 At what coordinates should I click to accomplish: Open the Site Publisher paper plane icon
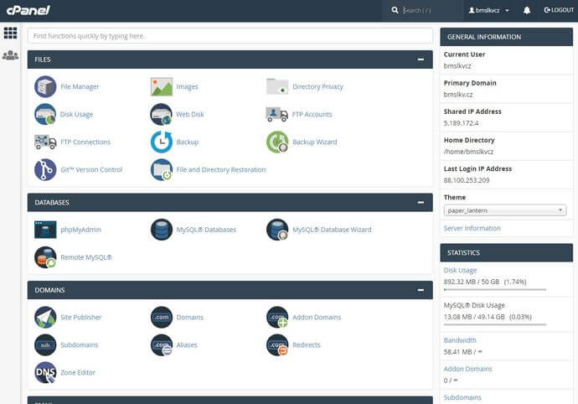click(45, 318)
